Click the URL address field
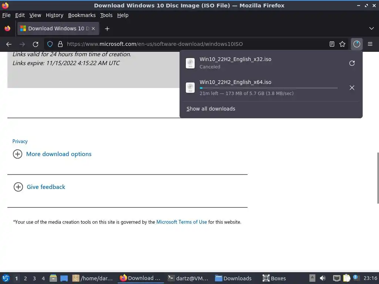This screenshot has width=379, height=284. click(x=196, y=44)
